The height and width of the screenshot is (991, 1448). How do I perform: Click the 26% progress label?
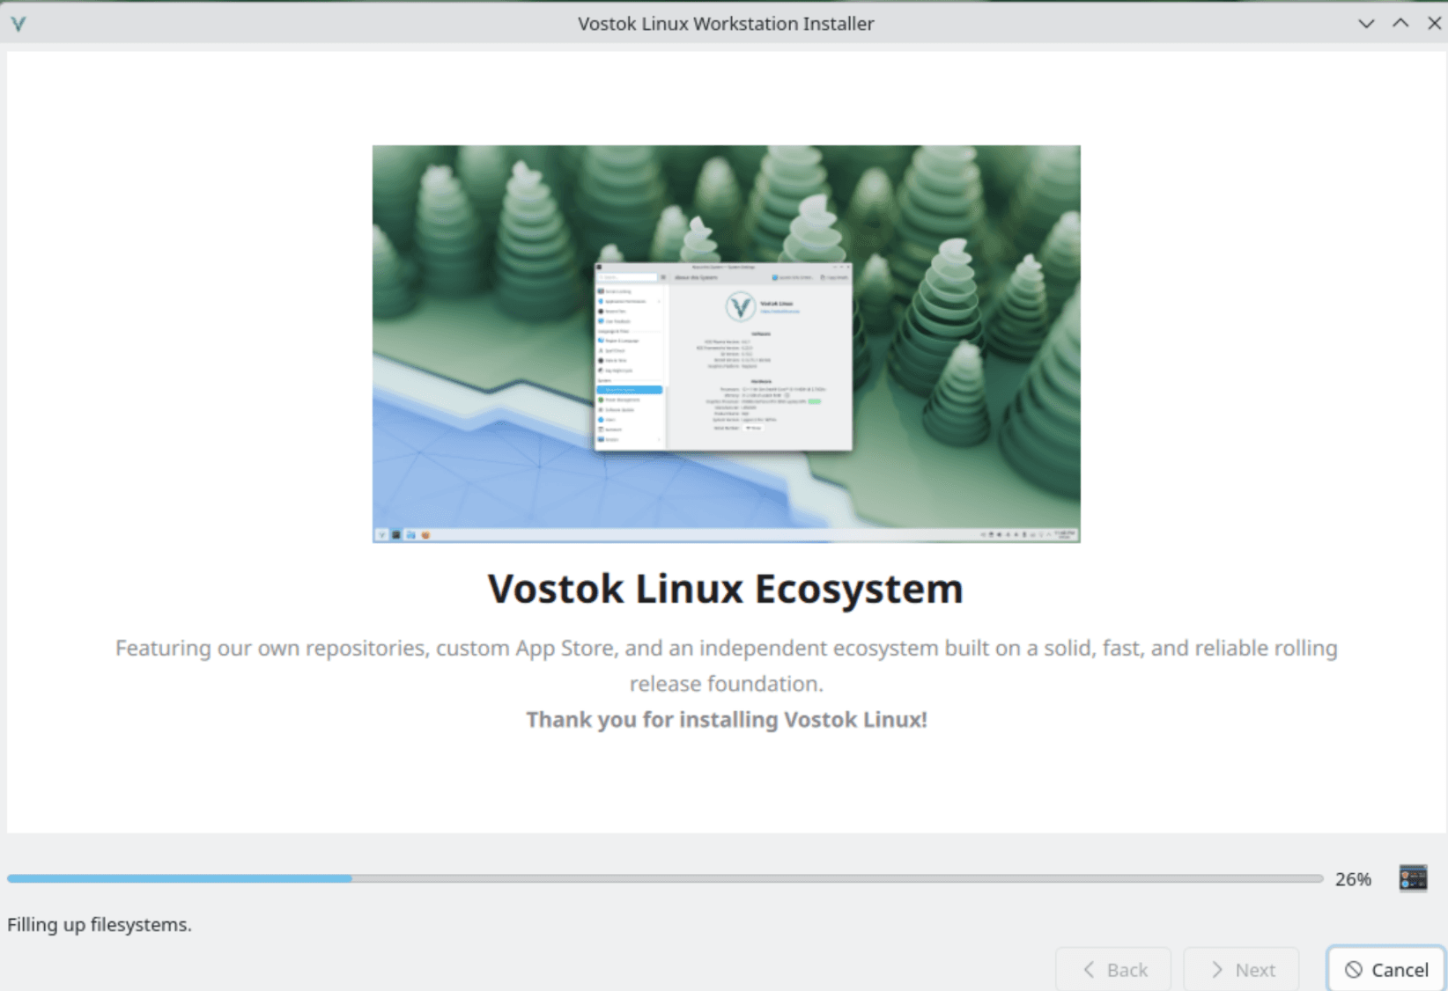(1353, 878)
